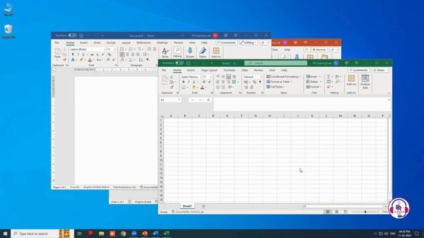424x238 pixels.
Task: Click Delete cells button in Excel
Action: click(313, 82)
